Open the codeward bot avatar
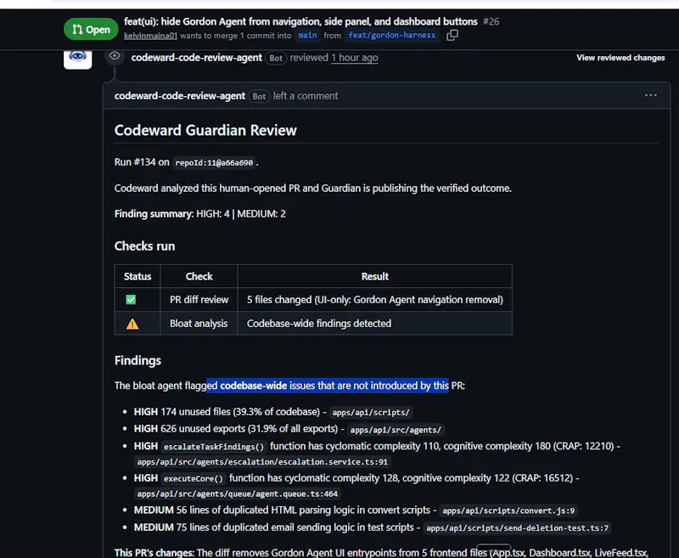 pos(78,58)
